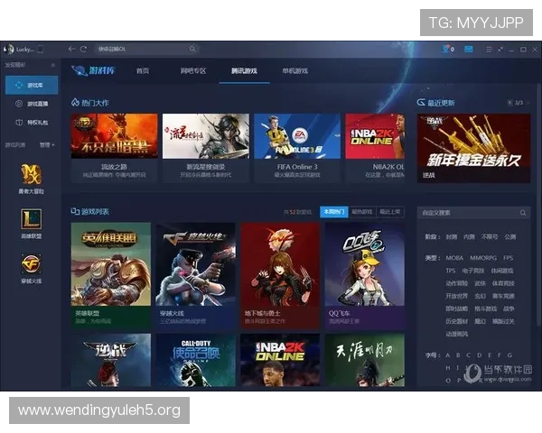Viewport: 542px width, 433px height.
Task: Click the 自定义搜索 search field
Action: pyautogui.click(x=470, y=213)
